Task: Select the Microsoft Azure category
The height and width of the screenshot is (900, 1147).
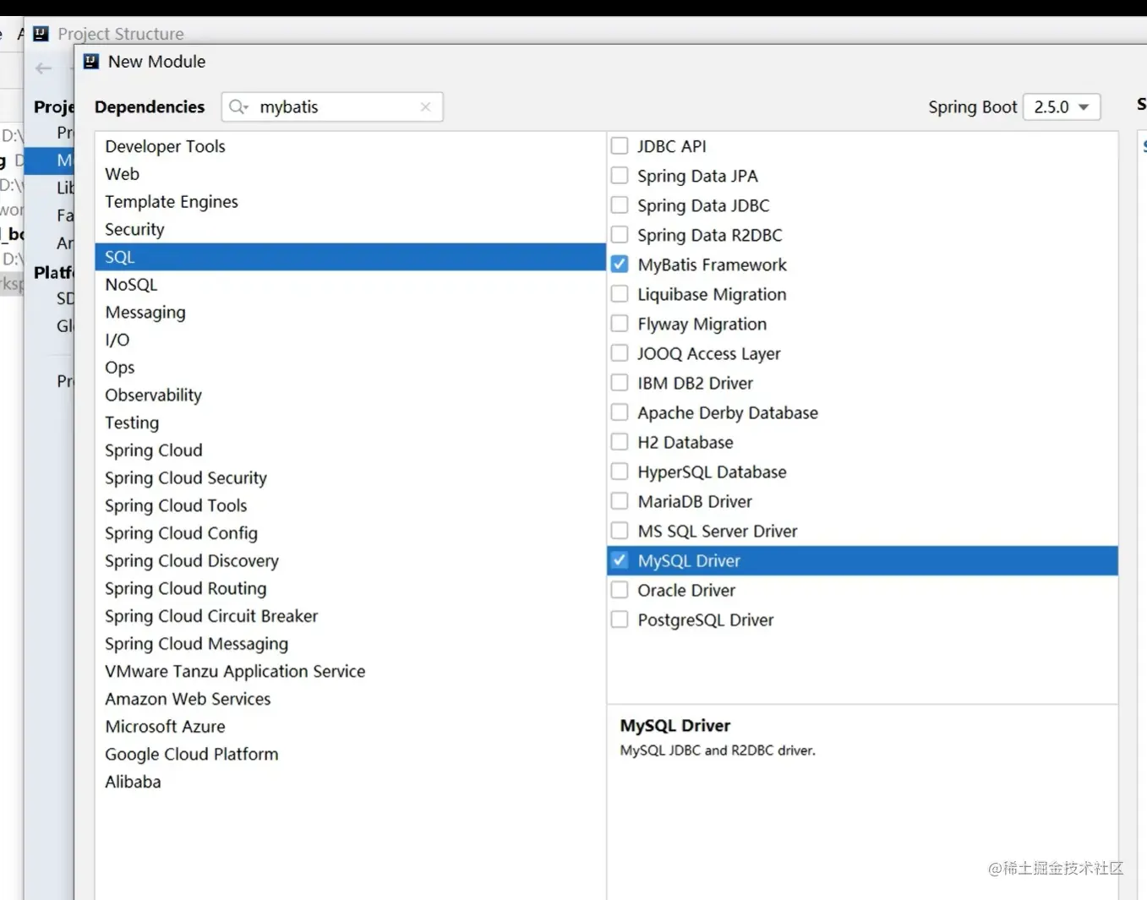Action: point(351,727)
